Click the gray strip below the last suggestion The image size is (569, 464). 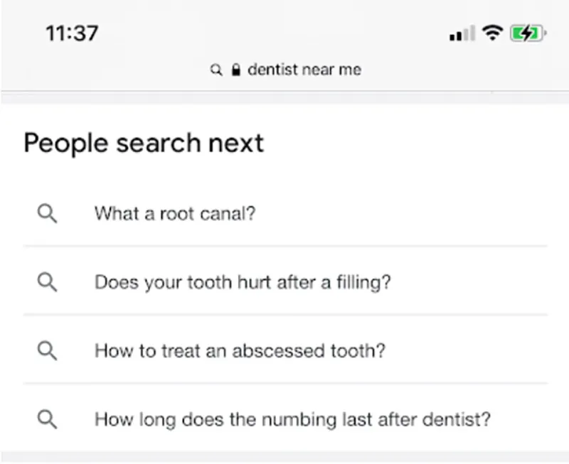(x=284, y=457)
